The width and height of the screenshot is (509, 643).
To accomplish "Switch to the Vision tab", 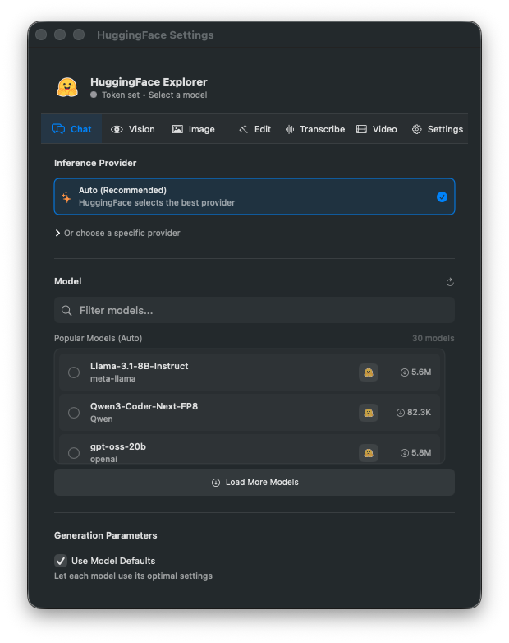I will 133,129.
